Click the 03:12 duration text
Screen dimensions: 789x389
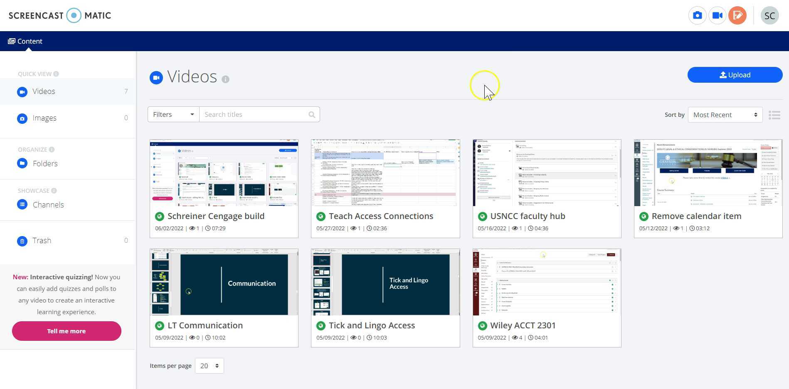[x=703, y=229]
